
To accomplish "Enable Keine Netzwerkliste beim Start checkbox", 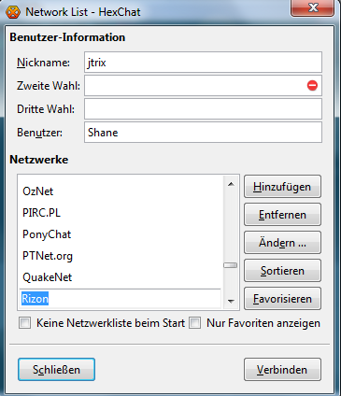I will [x=25, y=323].
